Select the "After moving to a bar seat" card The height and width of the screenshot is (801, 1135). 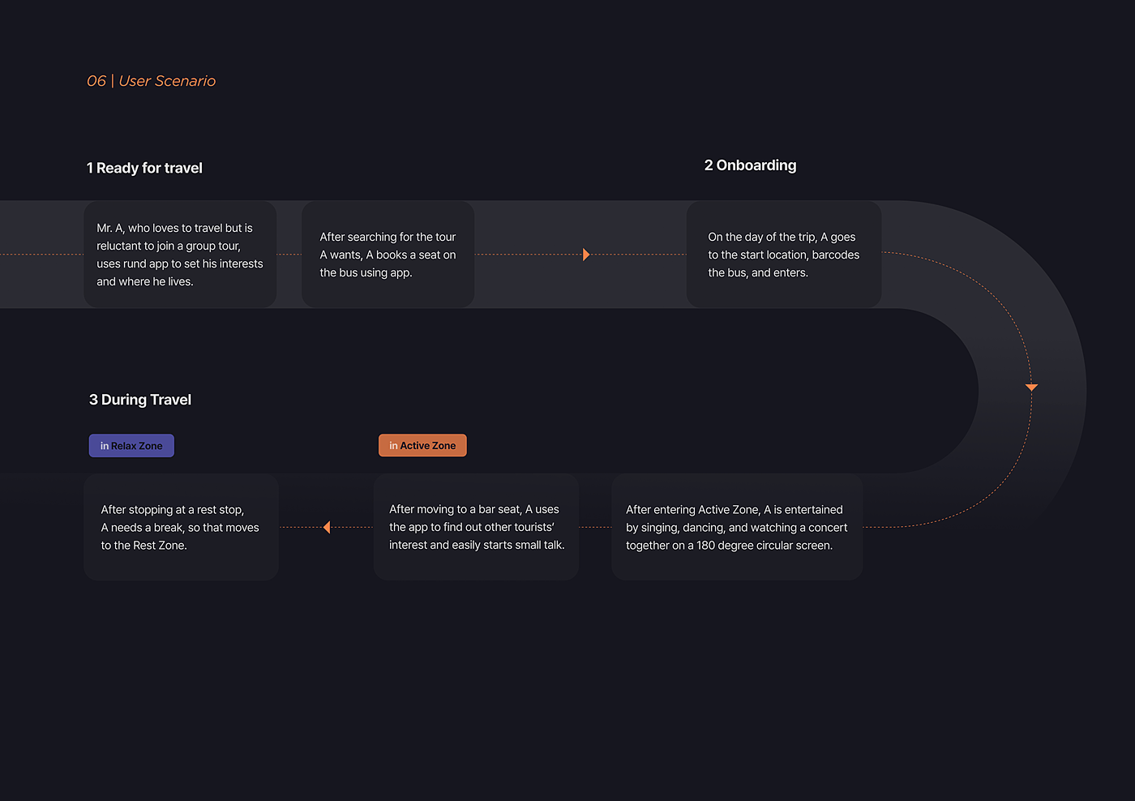(476, 527)
